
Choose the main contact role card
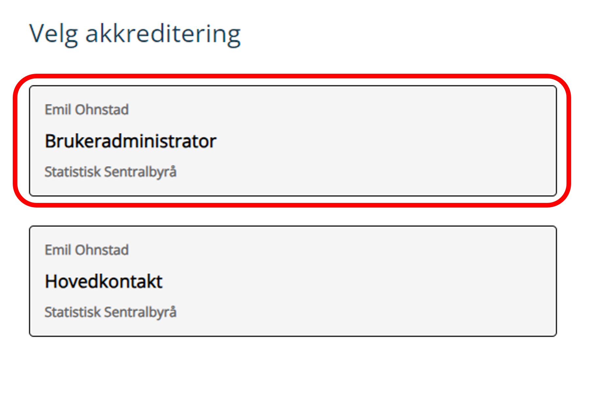click(x=293, y=281)
